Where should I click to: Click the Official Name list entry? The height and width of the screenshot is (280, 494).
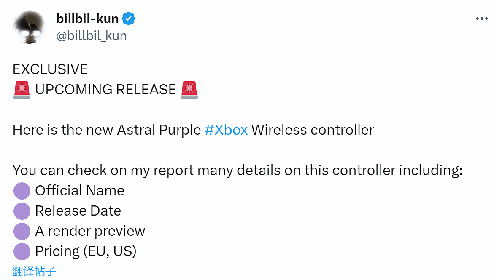[80, 191]
